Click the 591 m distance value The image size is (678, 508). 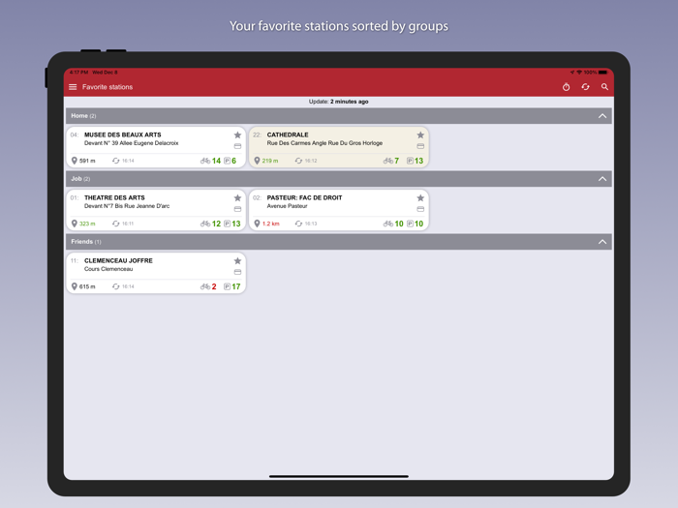point(87,161)
